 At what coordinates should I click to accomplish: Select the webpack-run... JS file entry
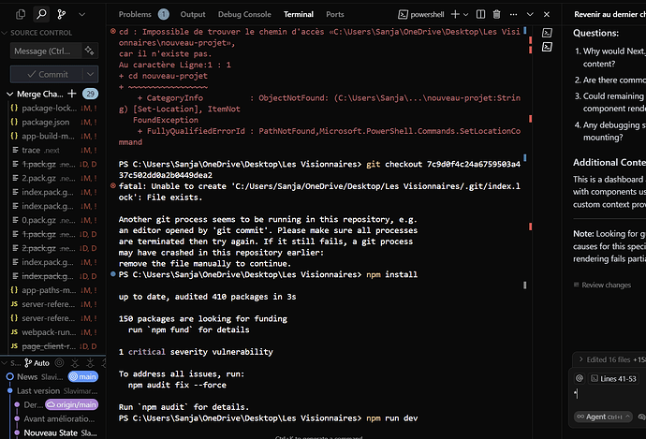pyautogui.click(x=53, y=332)
